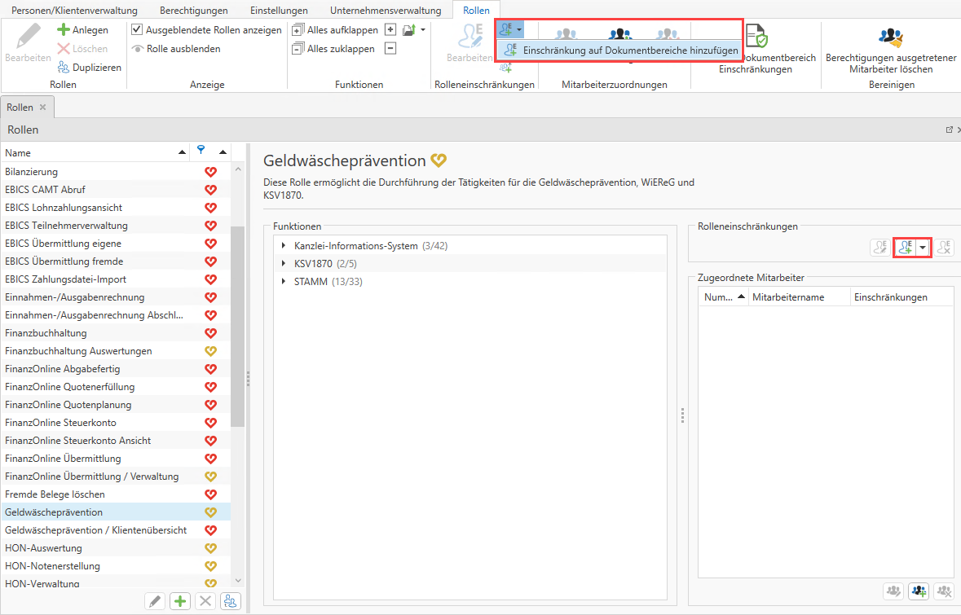The image size is (961, 615).
Task: Open export dropdown arrow in Funktionen group
Action: click(423, 30)
